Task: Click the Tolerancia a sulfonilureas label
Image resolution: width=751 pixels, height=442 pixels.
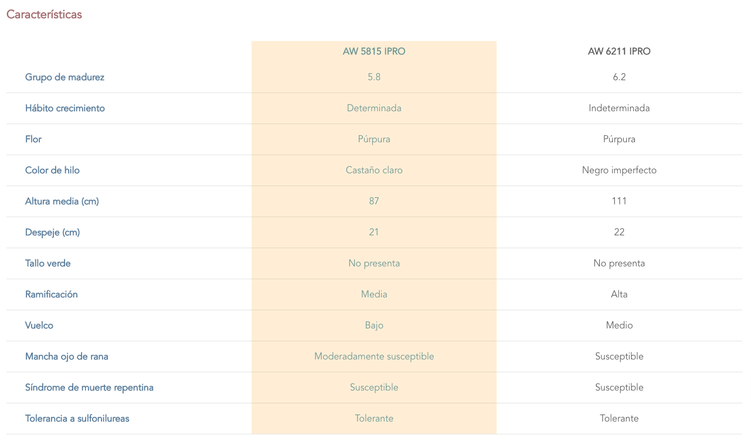Action: coord(77,419)
